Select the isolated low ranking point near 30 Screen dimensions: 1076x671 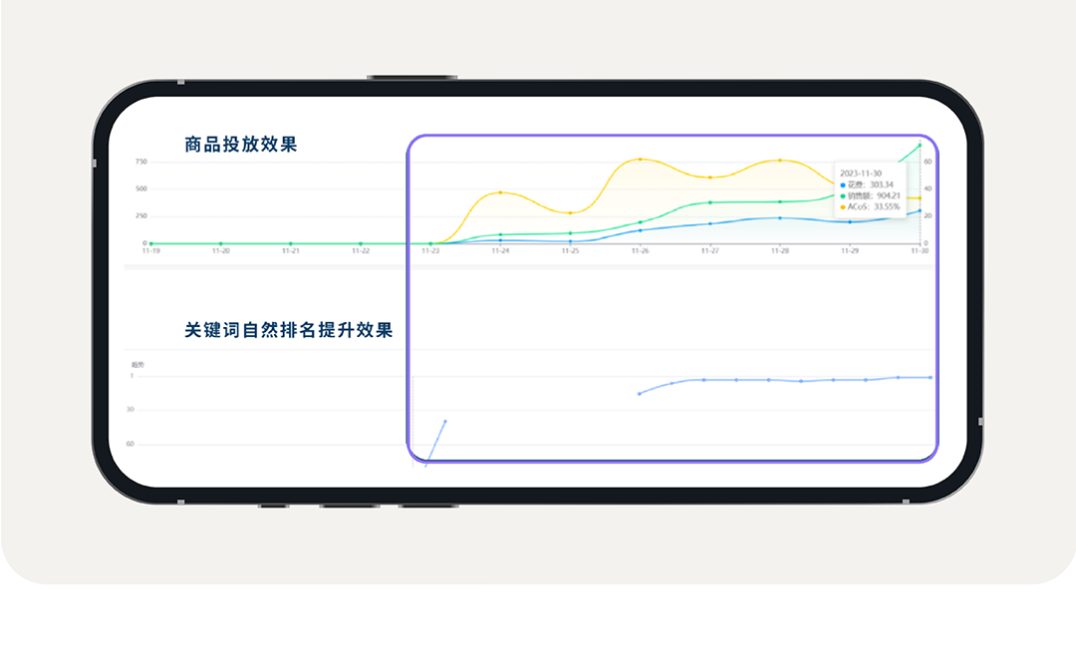coord(445,421)
